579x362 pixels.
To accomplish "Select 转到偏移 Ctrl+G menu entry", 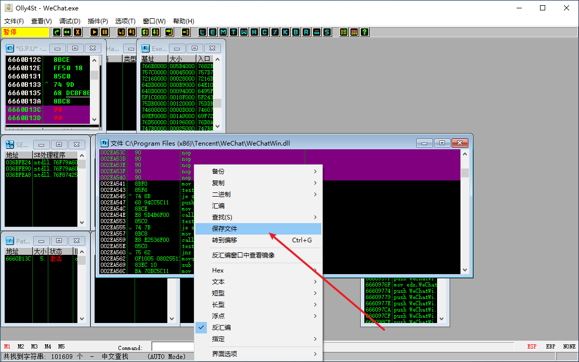I will (x=258, y=240).
